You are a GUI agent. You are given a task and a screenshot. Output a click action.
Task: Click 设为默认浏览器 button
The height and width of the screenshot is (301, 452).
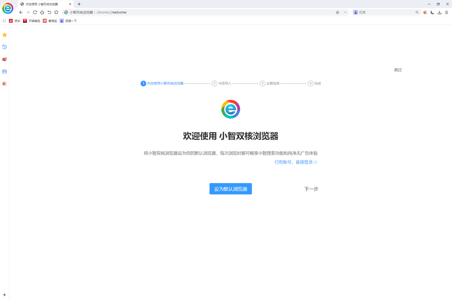pyautogui.click(x=231, y=189)
